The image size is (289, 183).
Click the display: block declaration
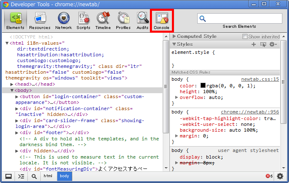coord(201,157)
